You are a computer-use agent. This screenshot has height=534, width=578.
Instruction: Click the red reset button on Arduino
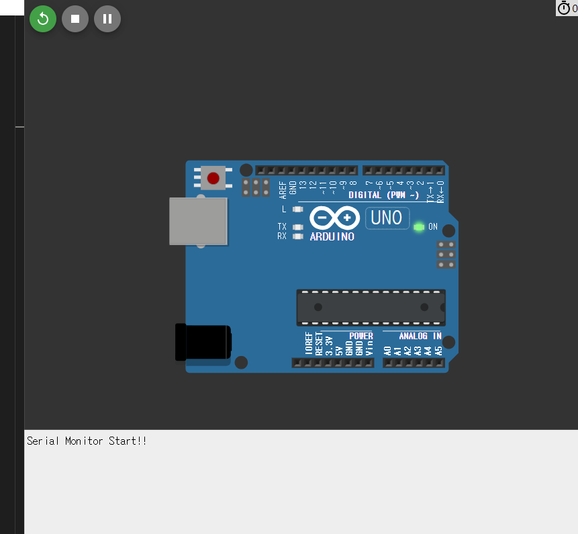[x=213, y=178]
